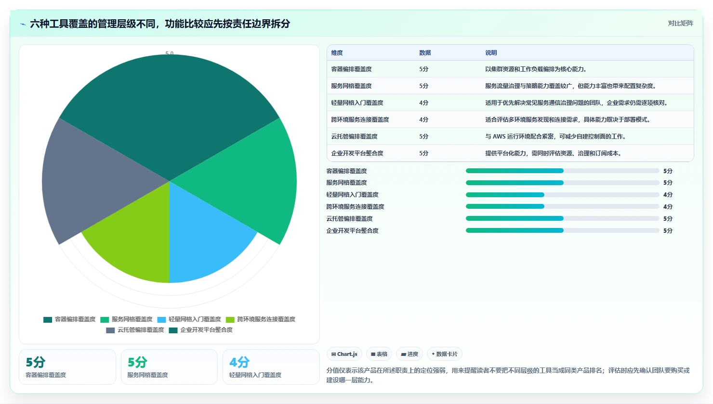This screenshot has width=713, height=404.
Task: Click the footnote paragraph starting 分值仅表示
Action: click(508, 375)
